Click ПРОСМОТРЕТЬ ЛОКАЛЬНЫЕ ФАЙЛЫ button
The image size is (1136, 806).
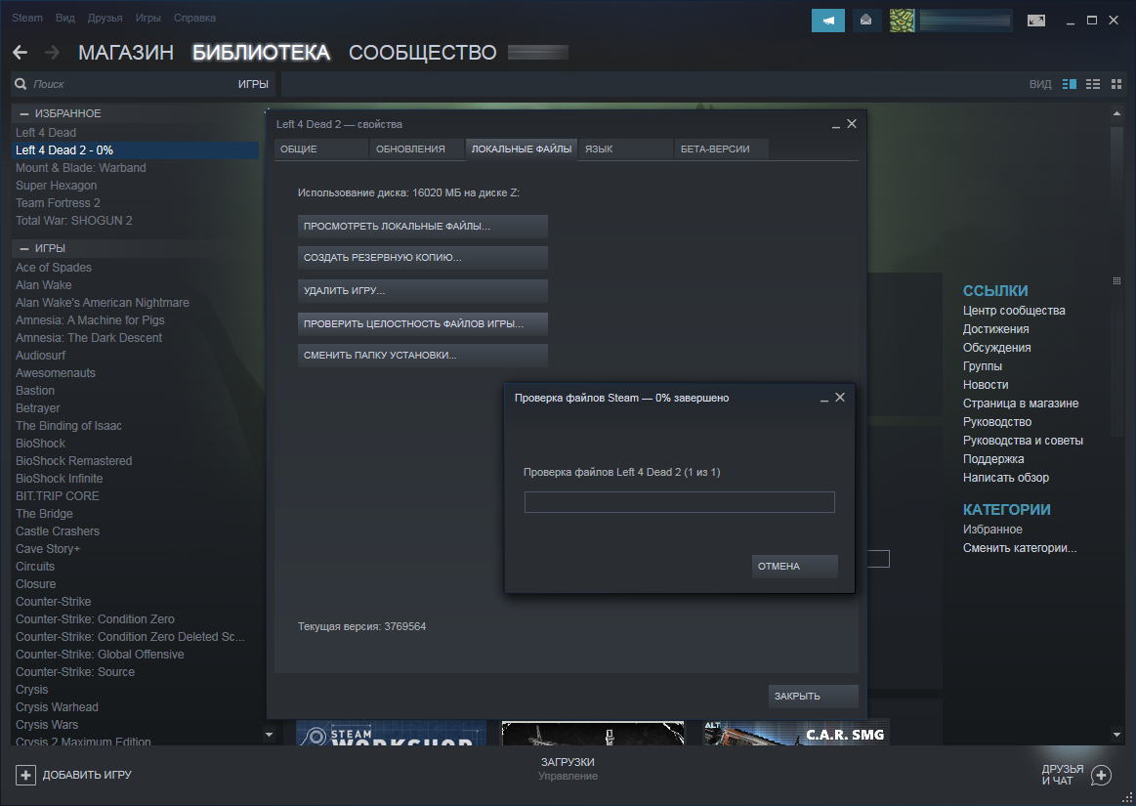click(x=422, y=226)
